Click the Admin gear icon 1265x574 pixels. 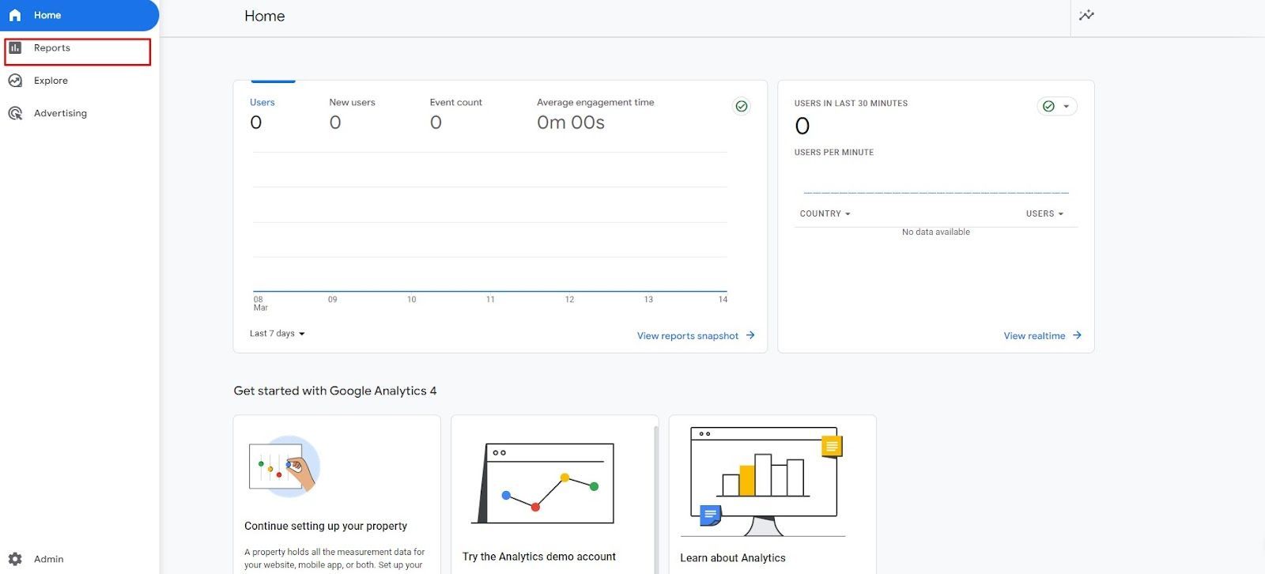click(x=15, y=559)
